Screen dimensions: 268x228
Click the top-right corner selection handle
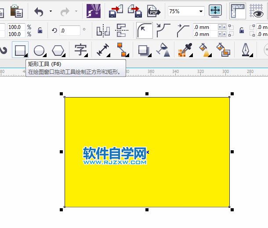(x=232, y=94)
